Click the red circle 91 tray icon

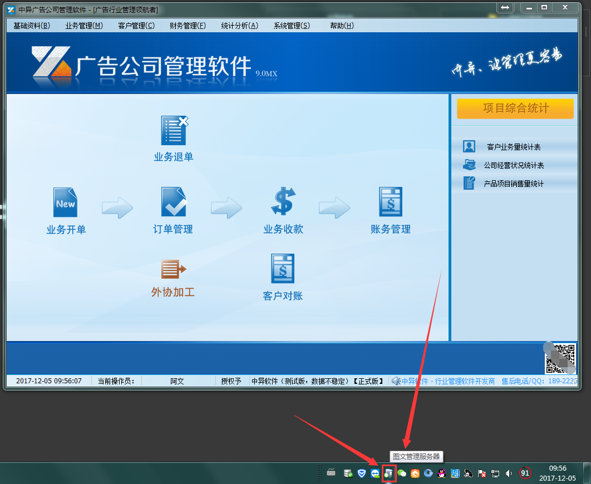[525, 473]
